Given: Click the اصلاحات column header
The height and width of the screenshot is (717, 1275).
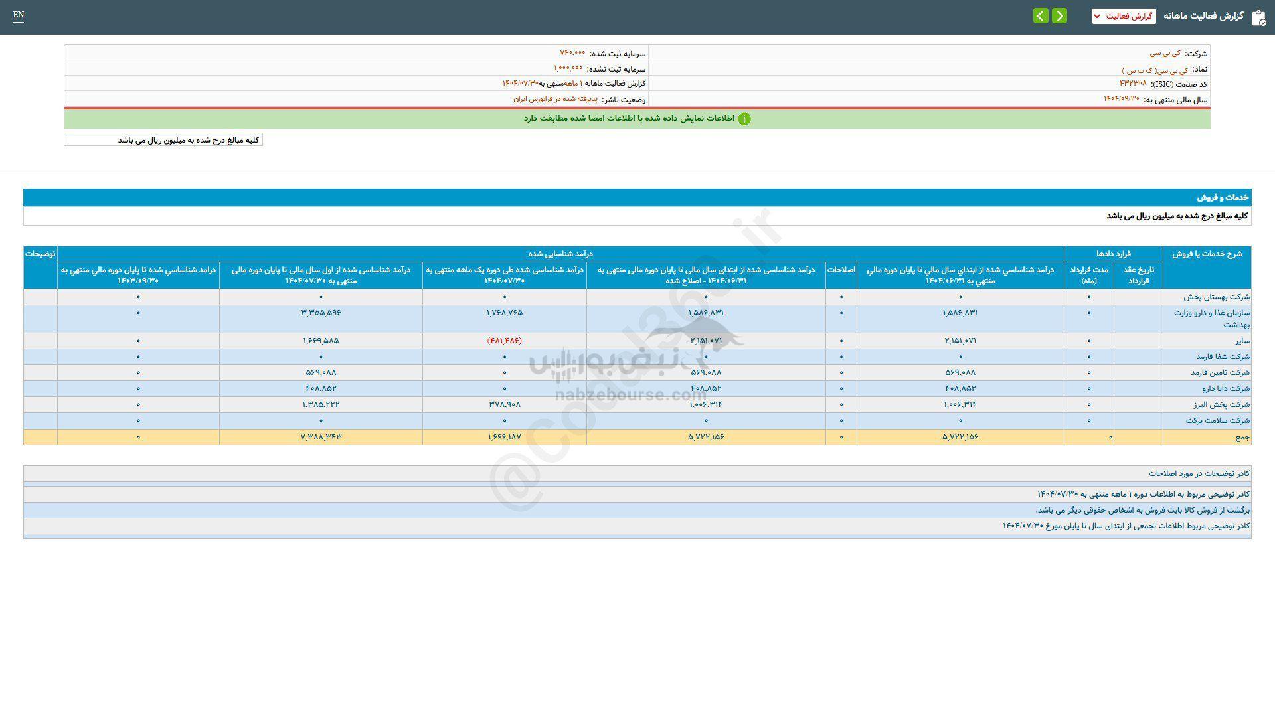Looking at the screenshot, I should point(841,270).
